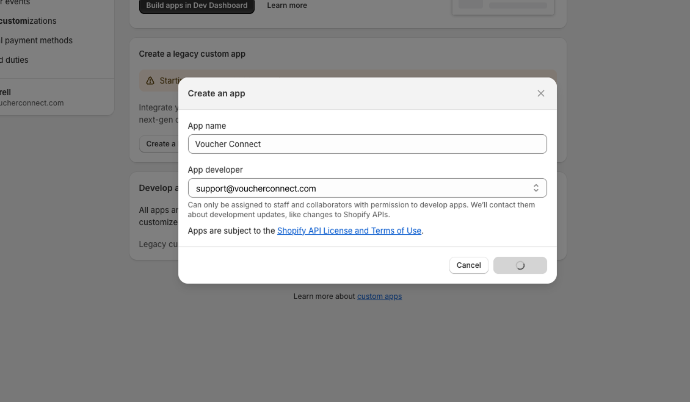Close the Create an app dialog

point(540,93)
